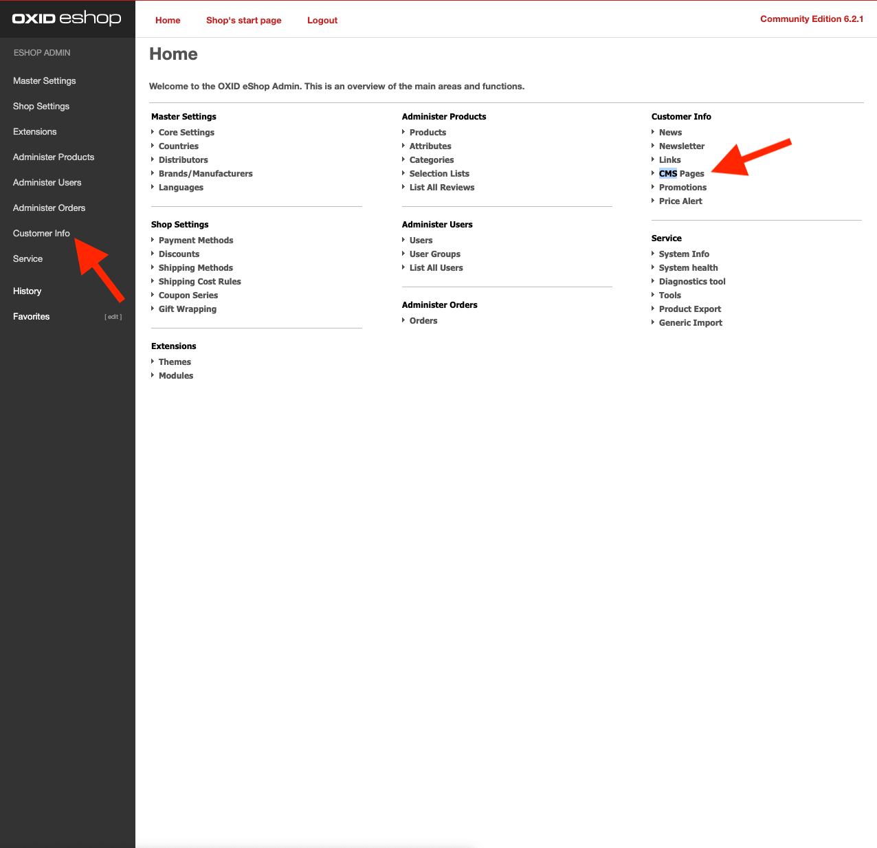Click the Administer Products section heading

[444, 116]
